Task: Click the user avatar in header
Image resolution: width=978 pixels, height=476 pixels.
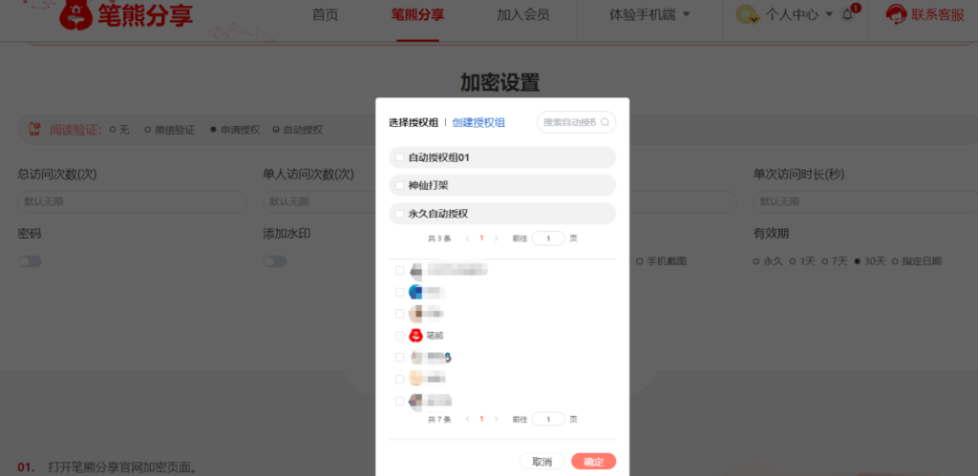Action: [x=747, y=14]
